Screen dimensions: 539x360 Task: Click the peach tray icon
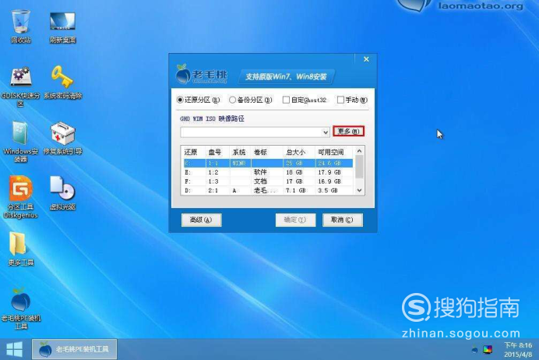click(474, 350)
